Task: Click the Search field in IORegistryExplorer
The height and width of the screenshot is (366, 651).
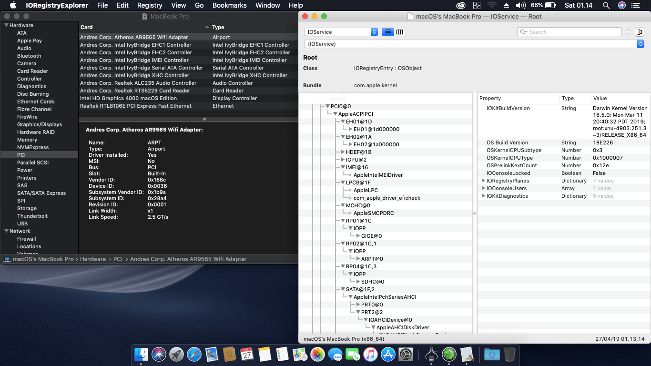Action: tap(572, 32)
